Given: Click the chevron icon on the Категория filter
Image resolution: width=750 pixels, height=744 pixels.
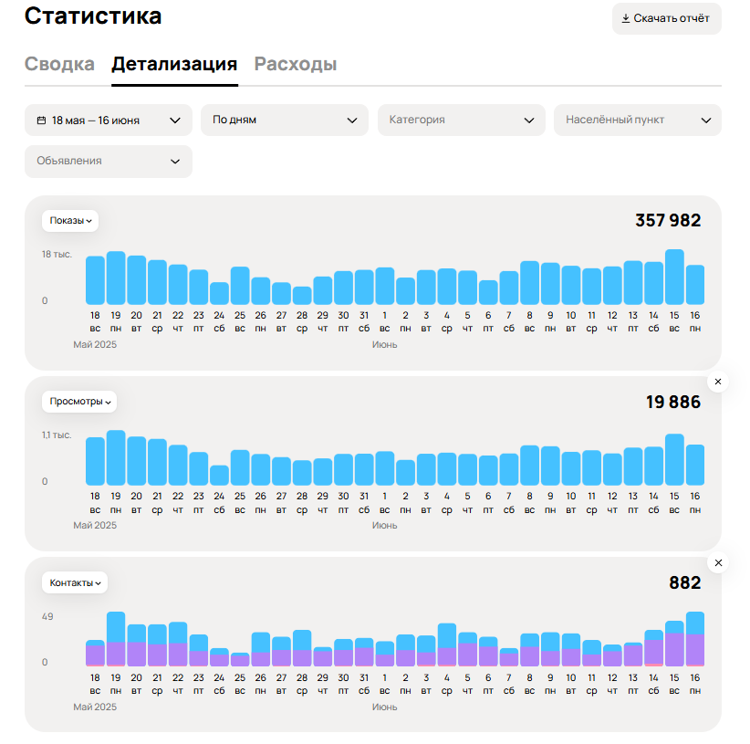Looking at the screenshot, I should click(x=528, y=120).
